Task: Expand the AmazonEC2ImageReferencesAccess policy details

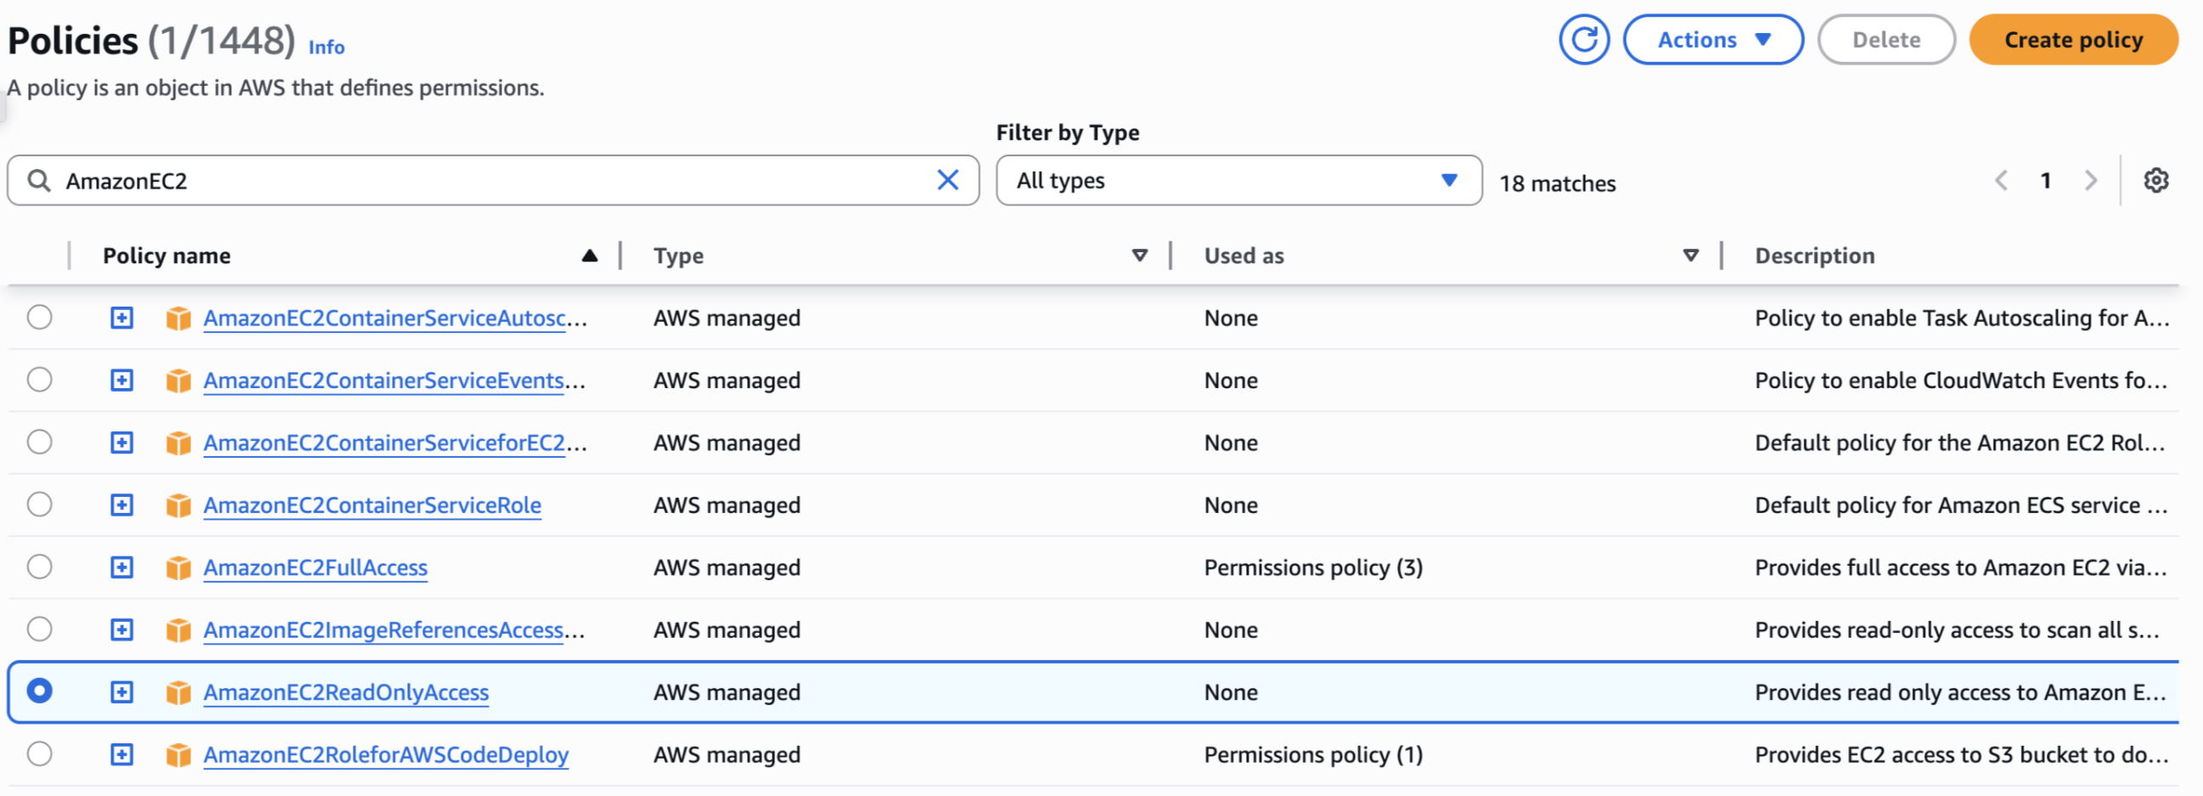Action: coord(122,629)
